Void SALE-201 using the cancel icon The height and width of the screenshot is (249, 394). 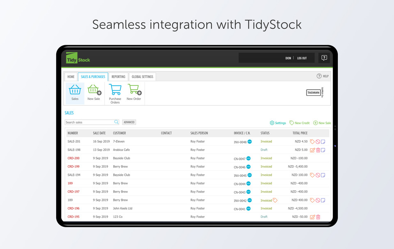(318, 142)
